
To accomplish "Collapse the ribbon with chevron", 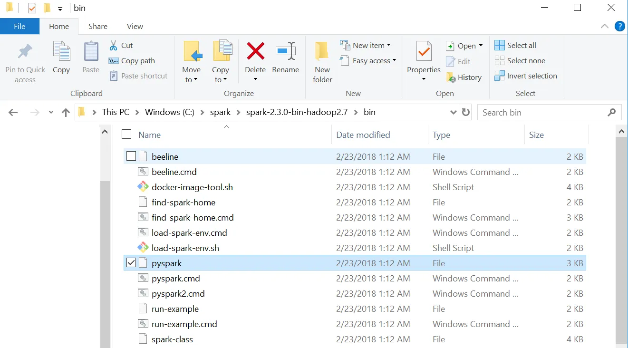I will [x=605, y=27].
